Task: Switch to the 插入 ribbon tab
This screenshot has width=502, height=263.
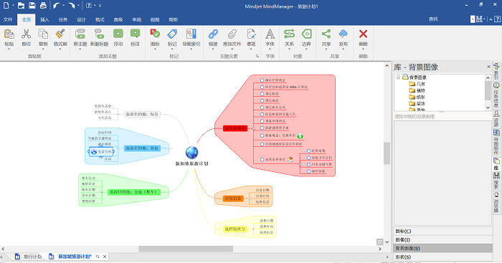Action: click(x=44, y=19)
